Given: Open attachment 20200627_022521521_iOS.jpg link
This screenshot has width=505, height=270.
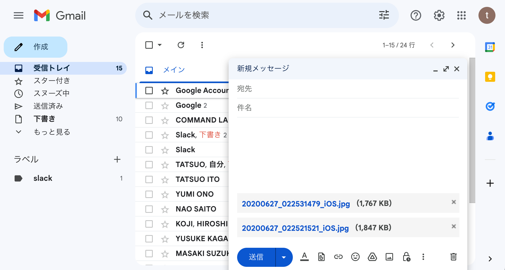Looking at the screenshot, I should pos(295,228).
